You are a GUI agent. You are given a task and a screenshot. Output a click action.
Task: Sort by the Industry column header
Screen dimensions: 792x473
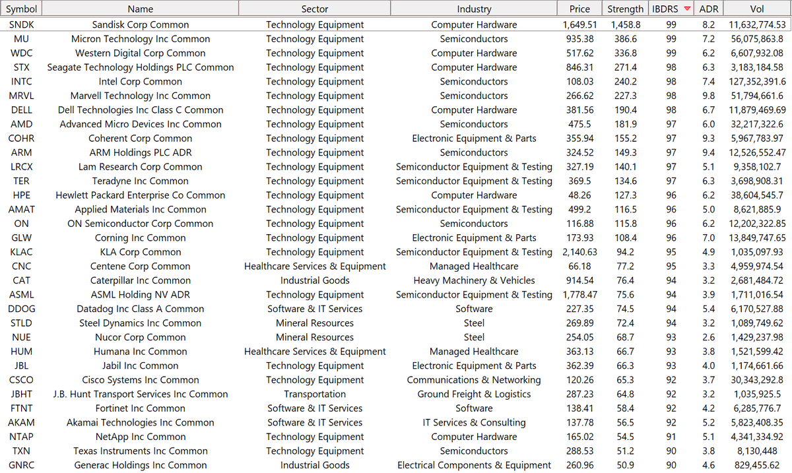pyautogui.click(x=474, y=9)
